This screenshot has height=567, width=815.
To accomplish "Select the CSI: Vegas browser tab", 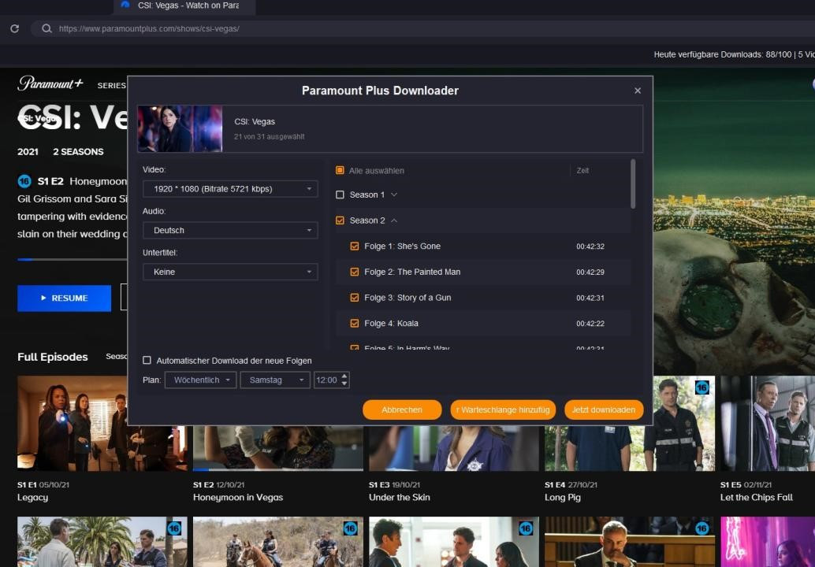I will pyautogui.click(x=184, y=6).
